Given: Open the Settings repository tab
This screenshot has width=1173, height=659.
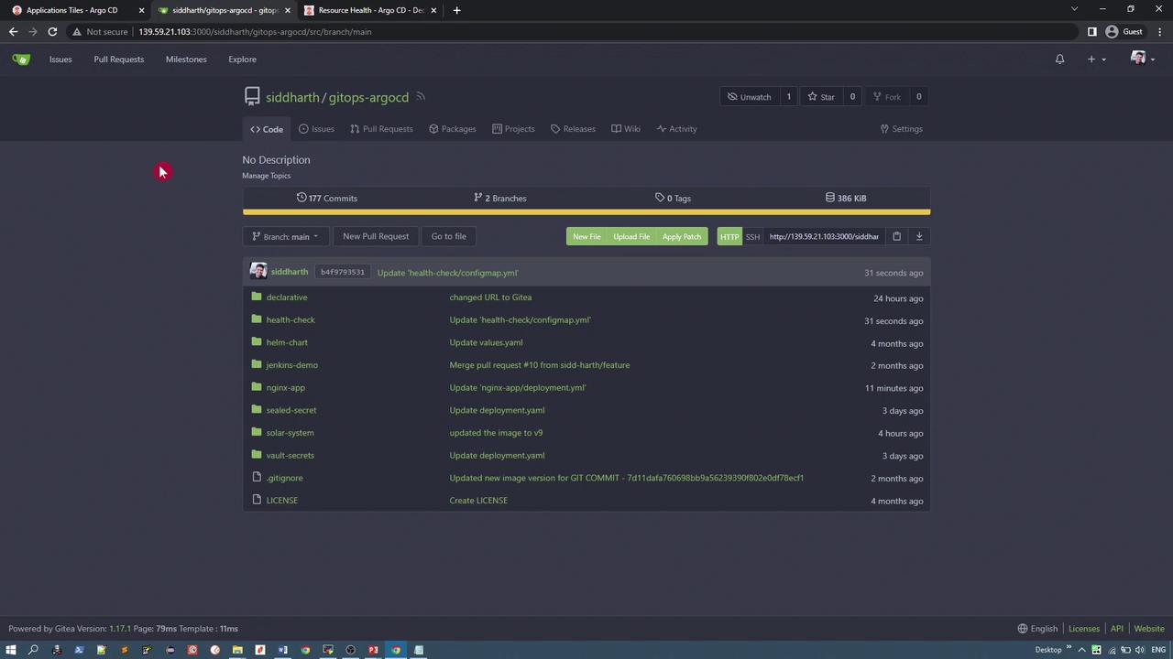Looking at the screenshot, I should click(x=901, y=129).
